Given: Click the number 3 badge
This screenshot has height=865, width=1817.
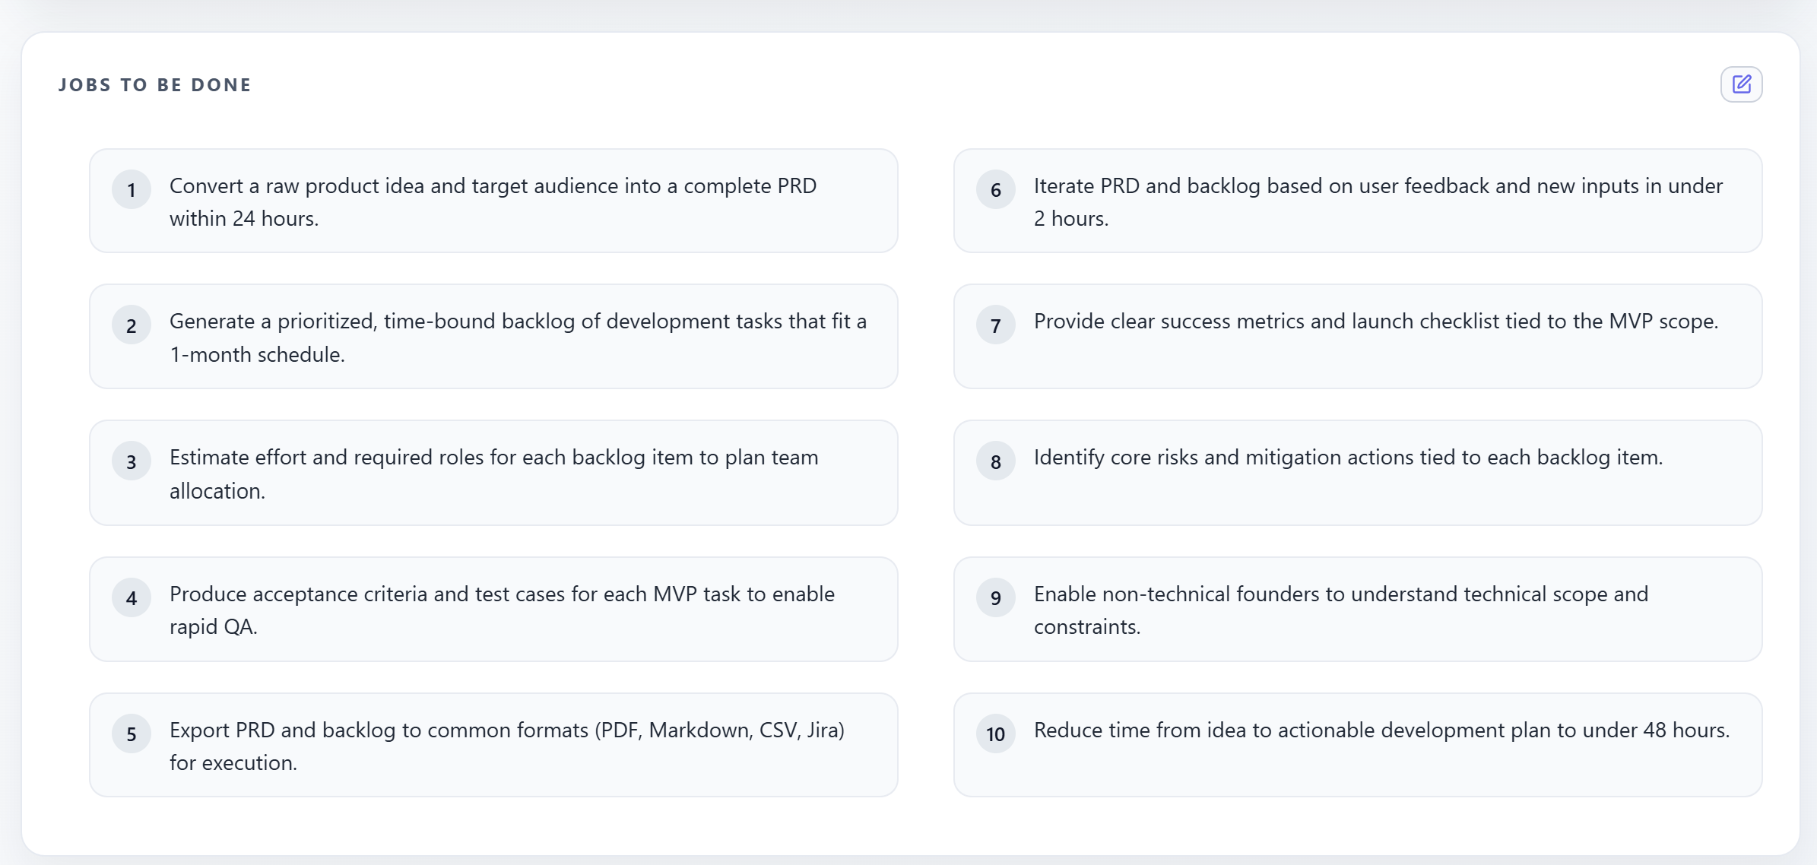Looking at the screenshot, I should 132,461.
